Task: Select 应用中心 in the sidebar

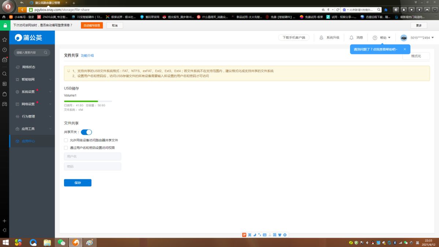Action: coord(32,141)
